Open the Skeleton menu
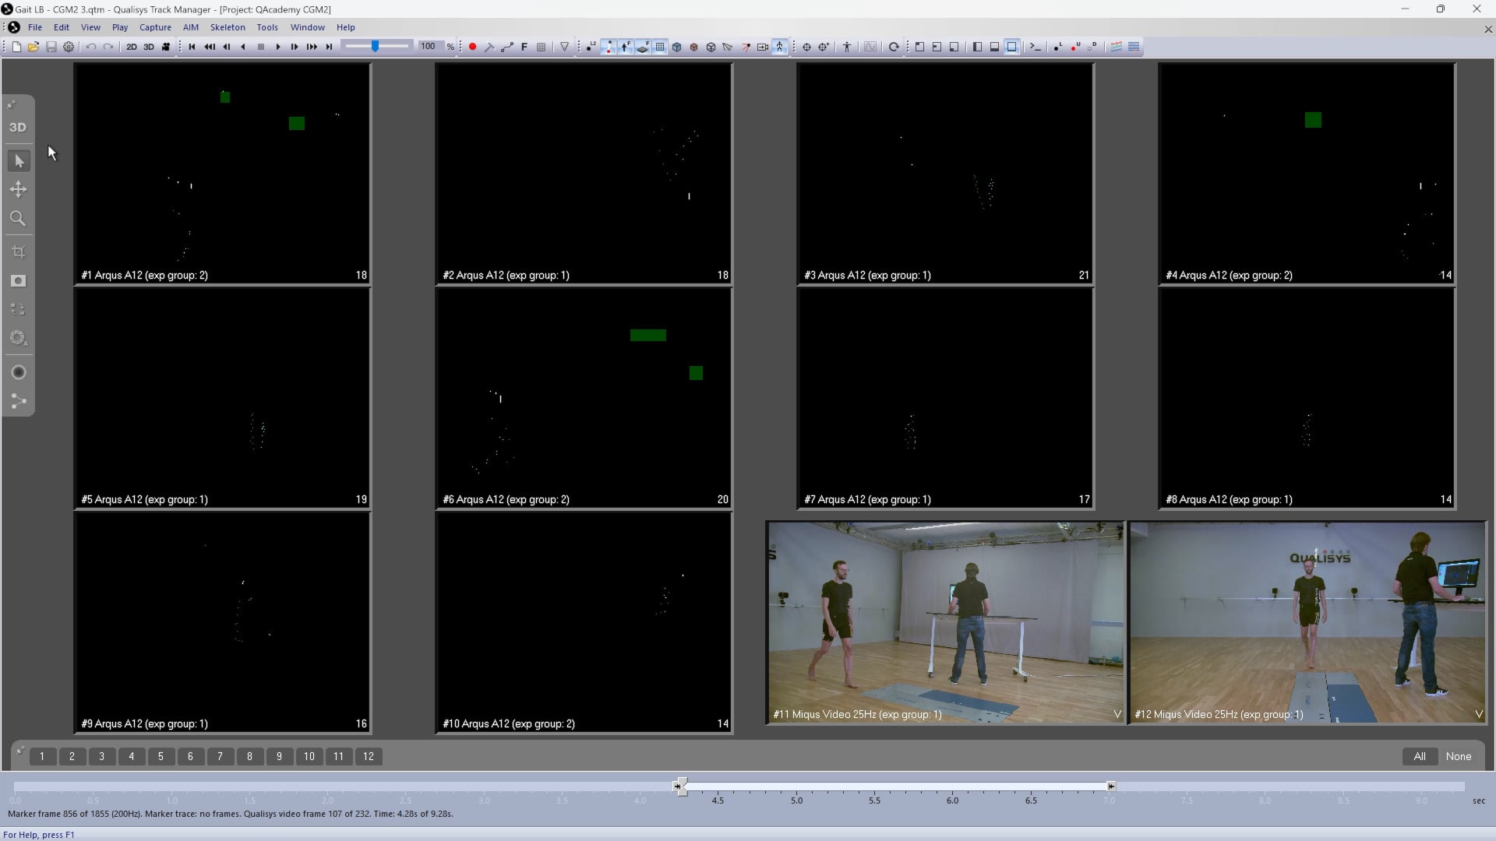Screen dimensions: 1496x841 coord(228,27)
